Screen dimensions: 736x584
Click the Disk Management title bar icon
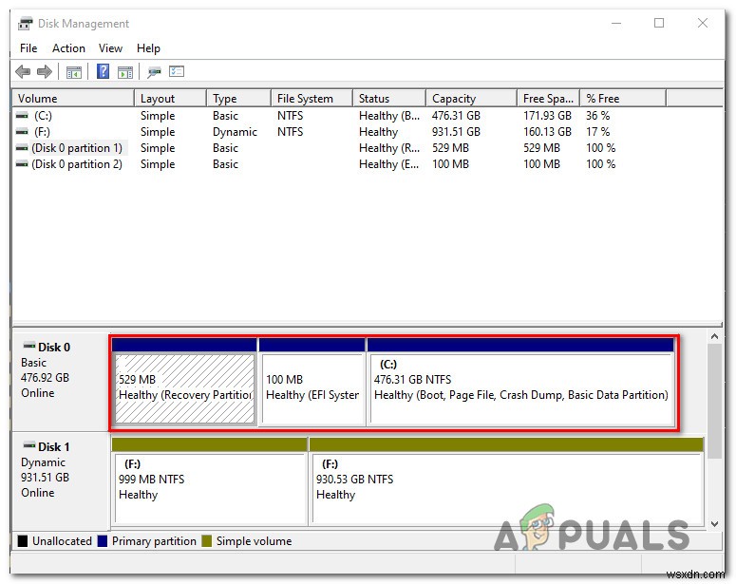26,23
